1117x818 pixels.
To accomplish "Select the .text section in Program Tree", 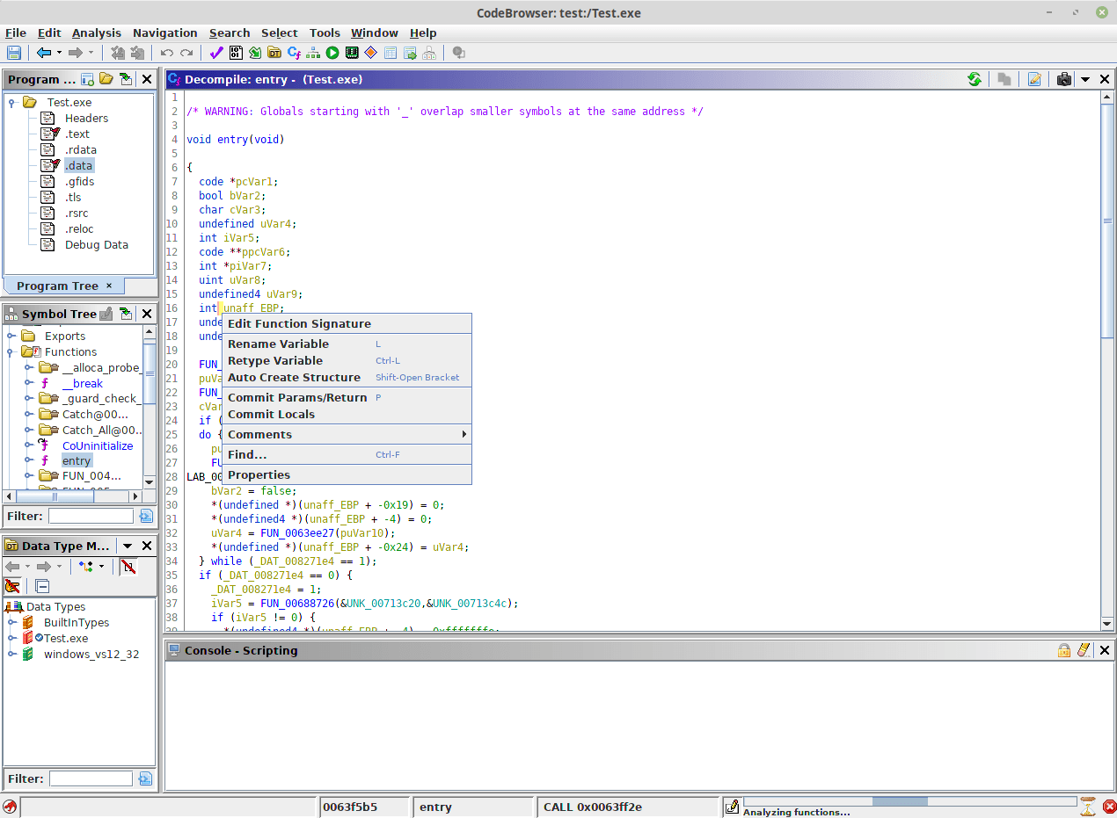I will [77, 134].
